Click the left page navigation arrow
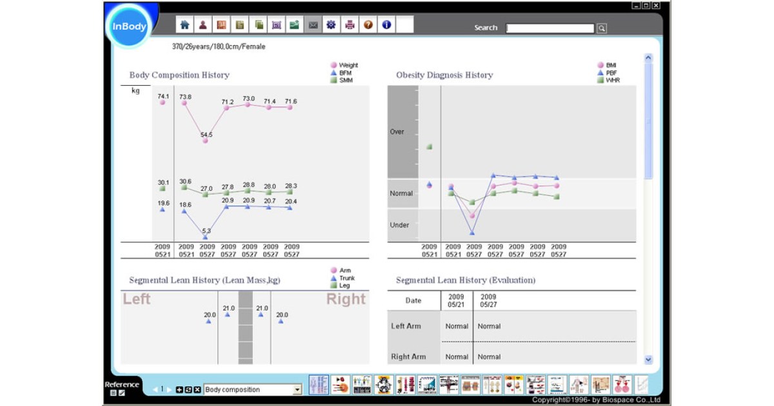The width and height of the screenshot is (774, 406). click(155, 389)
